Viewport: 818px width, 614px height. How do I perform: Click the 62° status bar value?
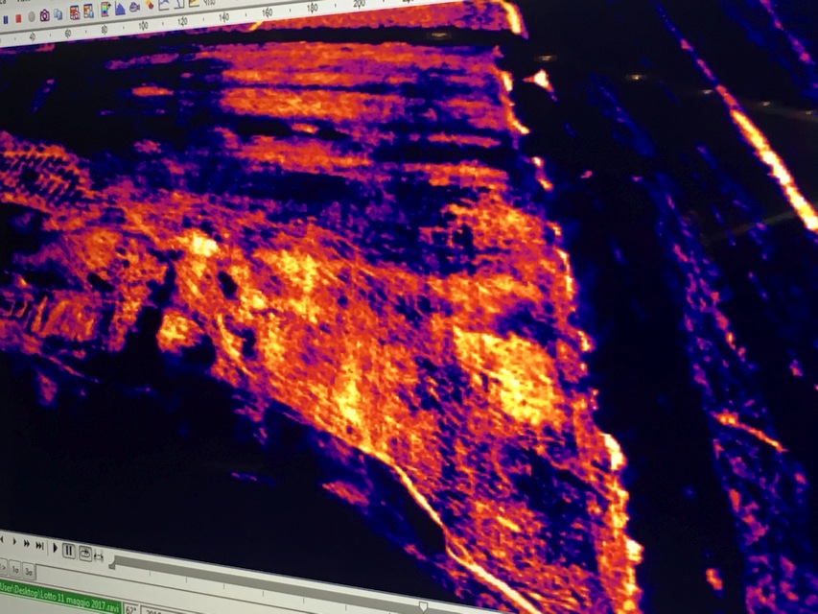[131, 610]
